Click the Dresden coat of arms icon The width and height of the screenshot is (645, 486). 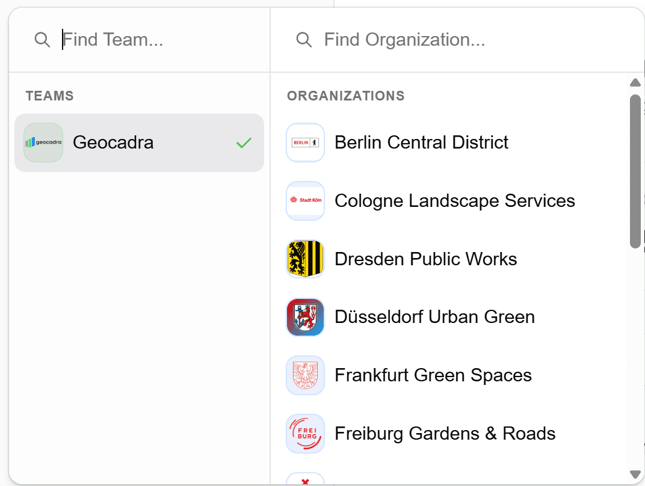305,259
